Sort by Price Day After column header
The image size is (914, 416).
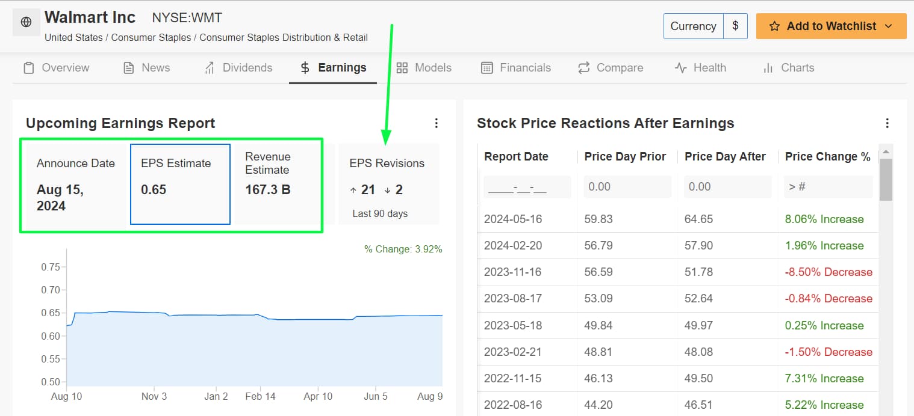pos(725,157)
